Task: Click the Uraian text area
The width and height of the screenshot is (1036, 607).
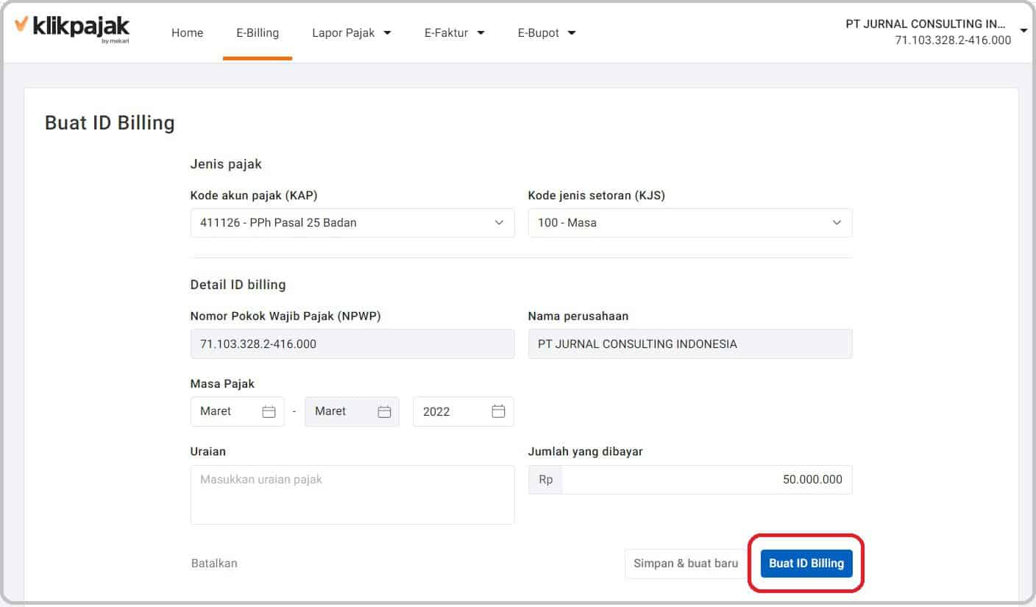Action: coord(352,494)
